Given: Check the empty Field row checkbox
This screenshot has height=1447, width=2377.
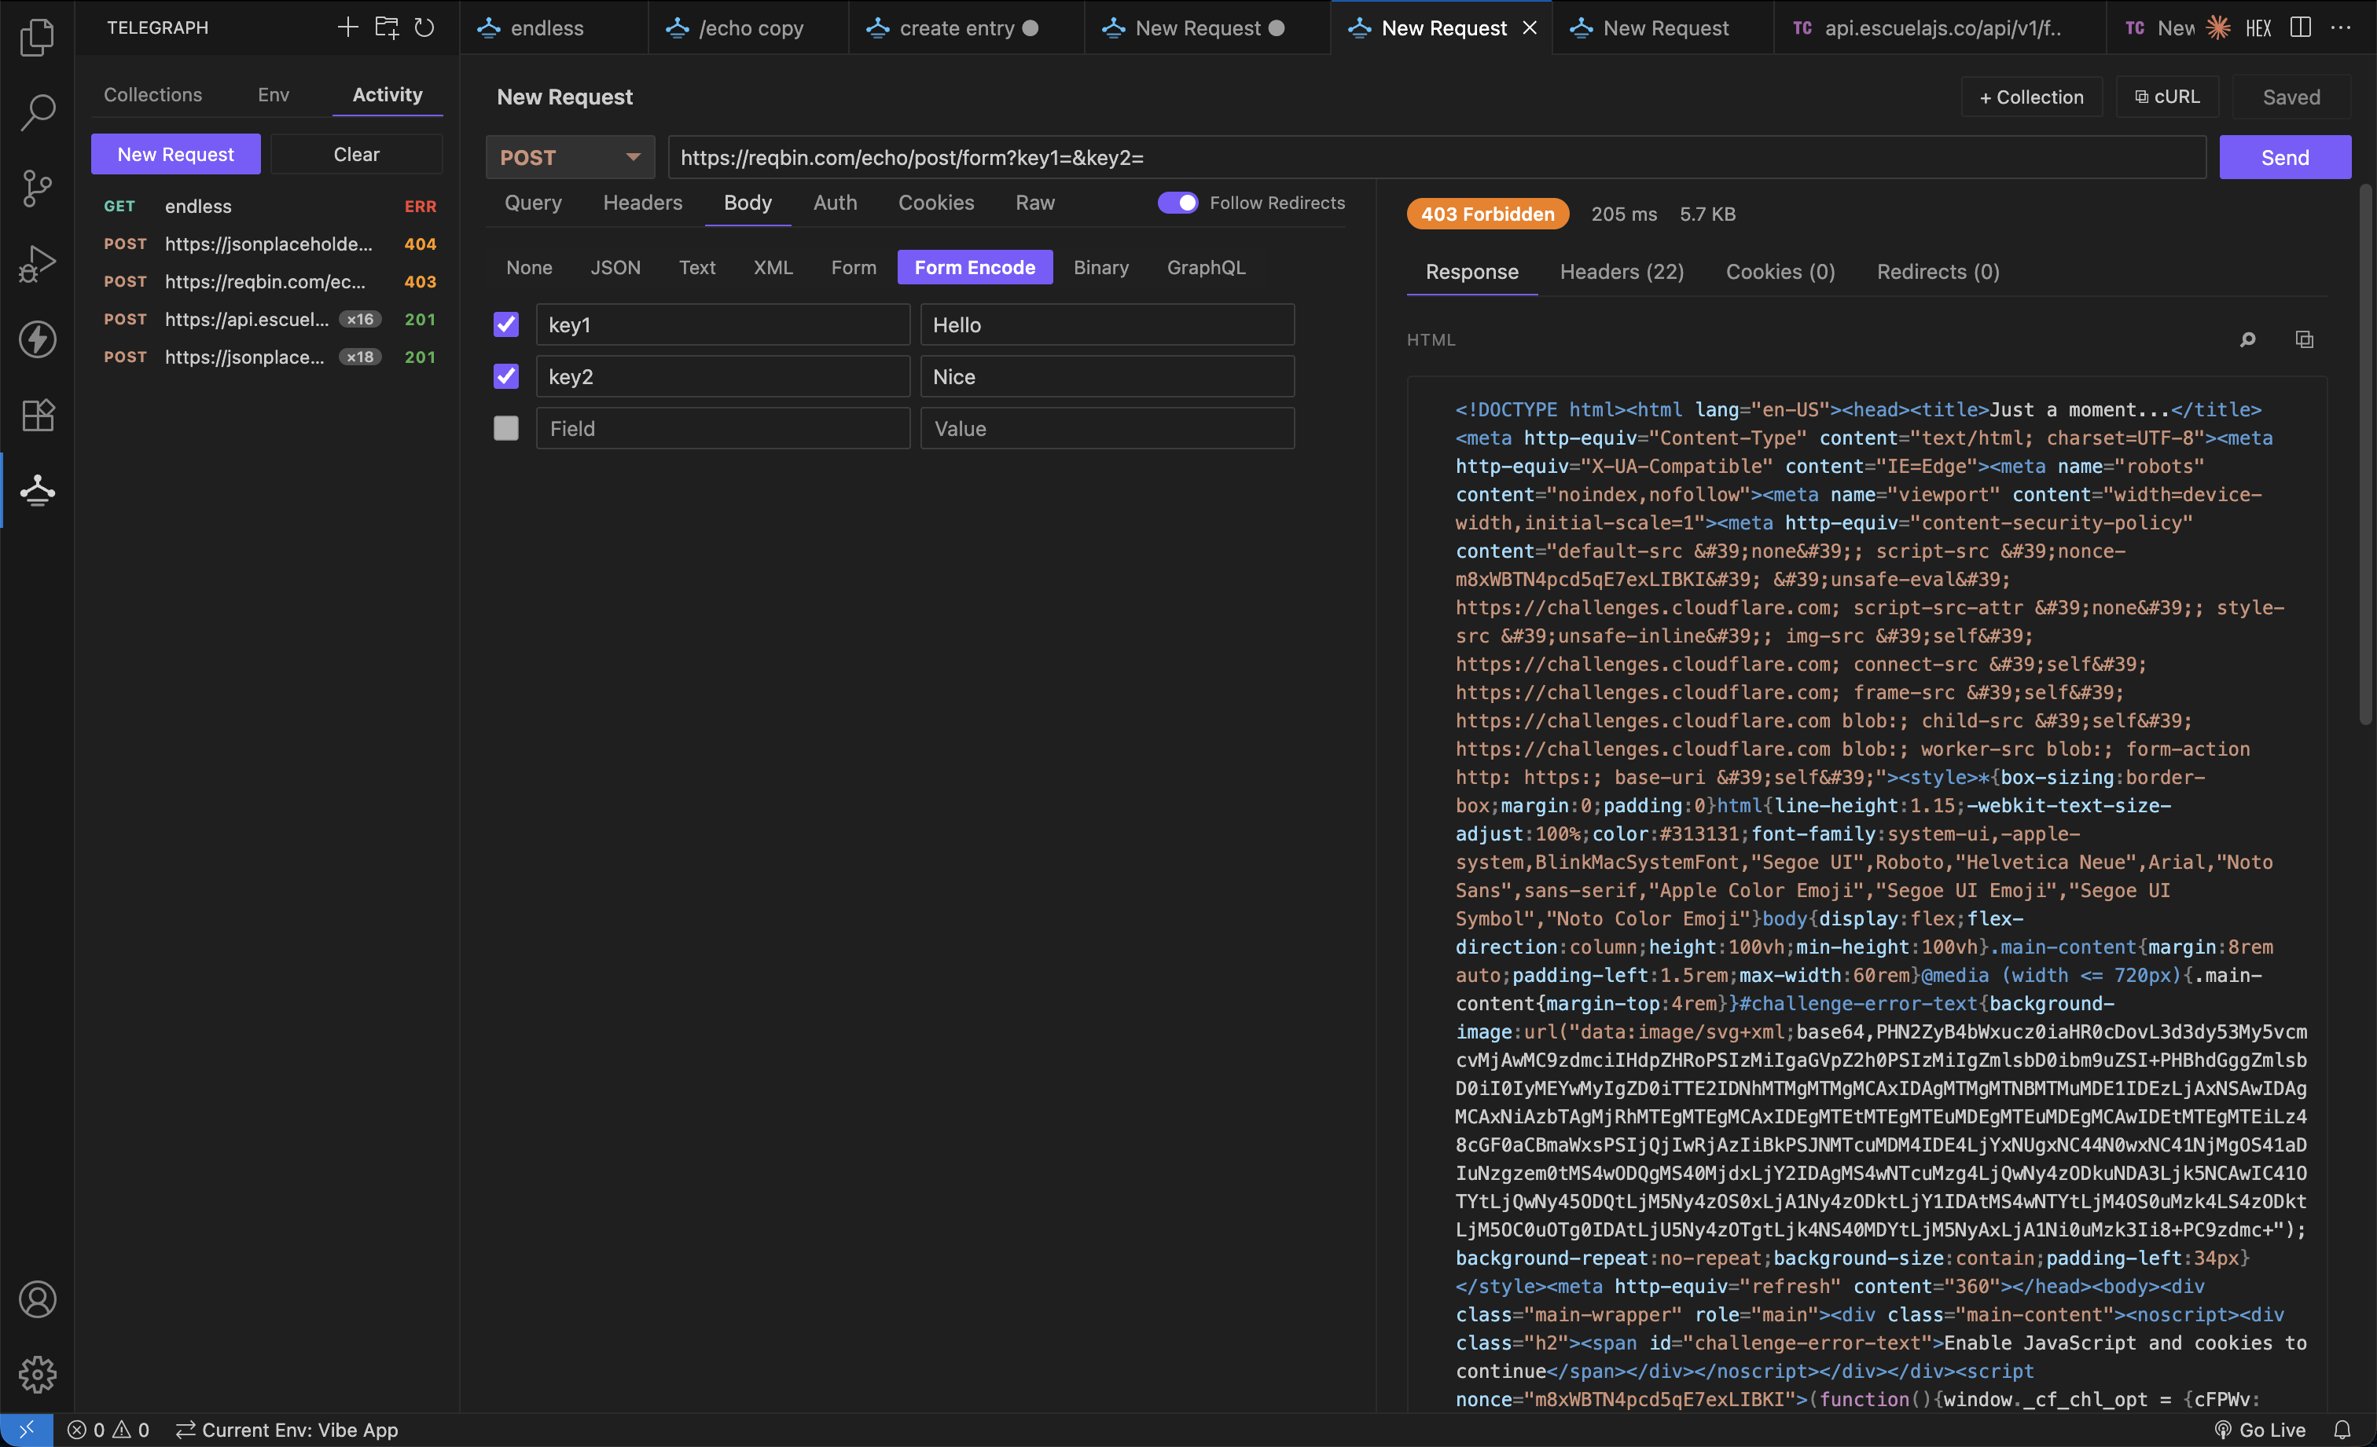Looking at the screenshot, I should [505, 428].
